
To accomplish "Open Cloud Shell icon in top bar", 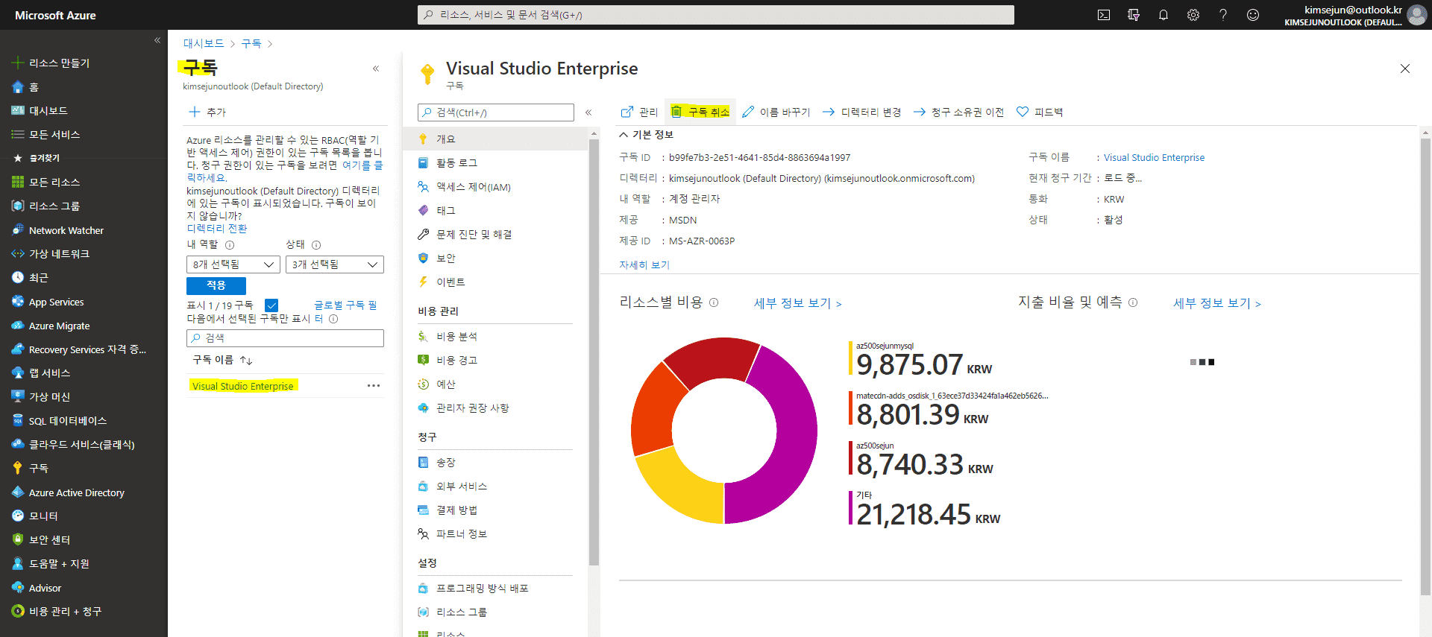I will 1104,15.
